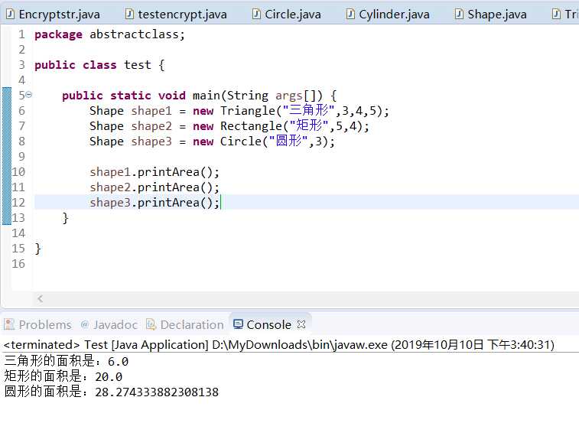This screenshot has width=579, height=423.
Task: Click 'Circle' constructor call on line 8
Action: pos(241,142)
